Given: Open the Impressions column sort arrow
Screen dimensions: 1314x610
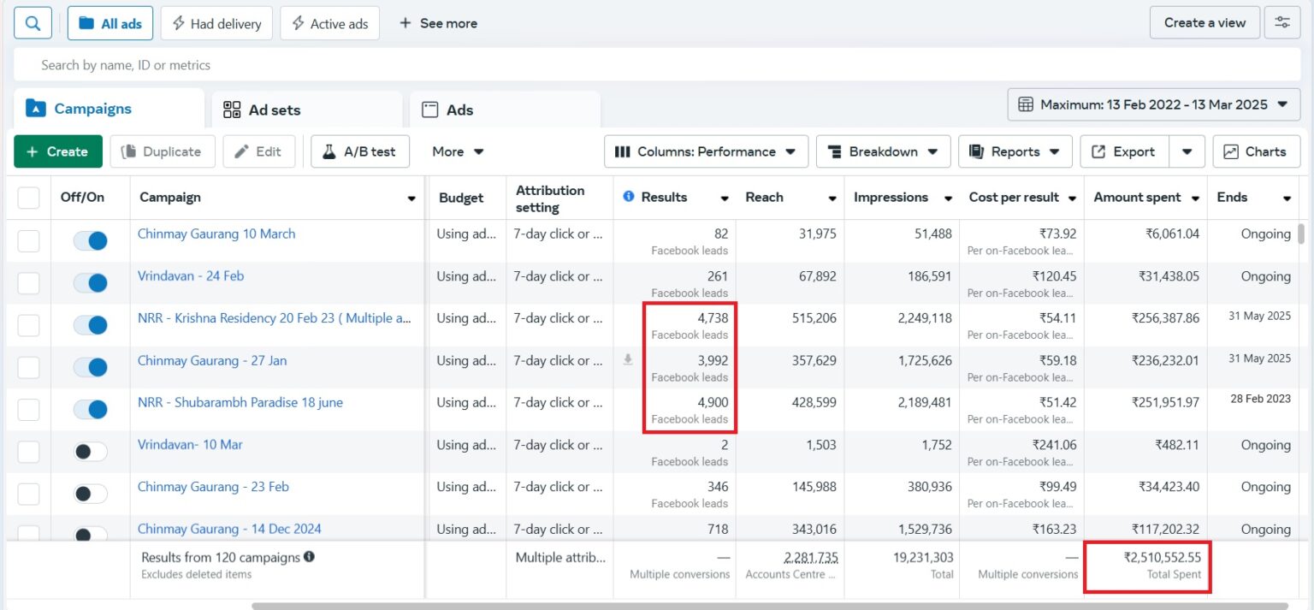Looking at the screenshot, I should point(948,198).
